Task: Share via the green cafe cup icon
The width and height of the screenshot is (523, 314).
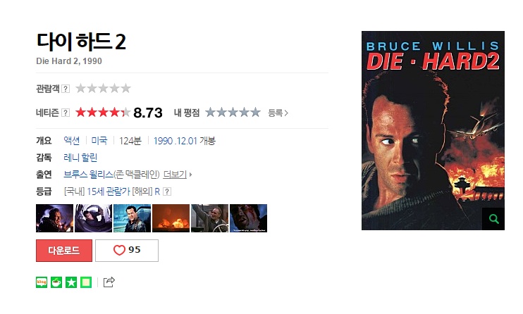Action: point(56,282)
